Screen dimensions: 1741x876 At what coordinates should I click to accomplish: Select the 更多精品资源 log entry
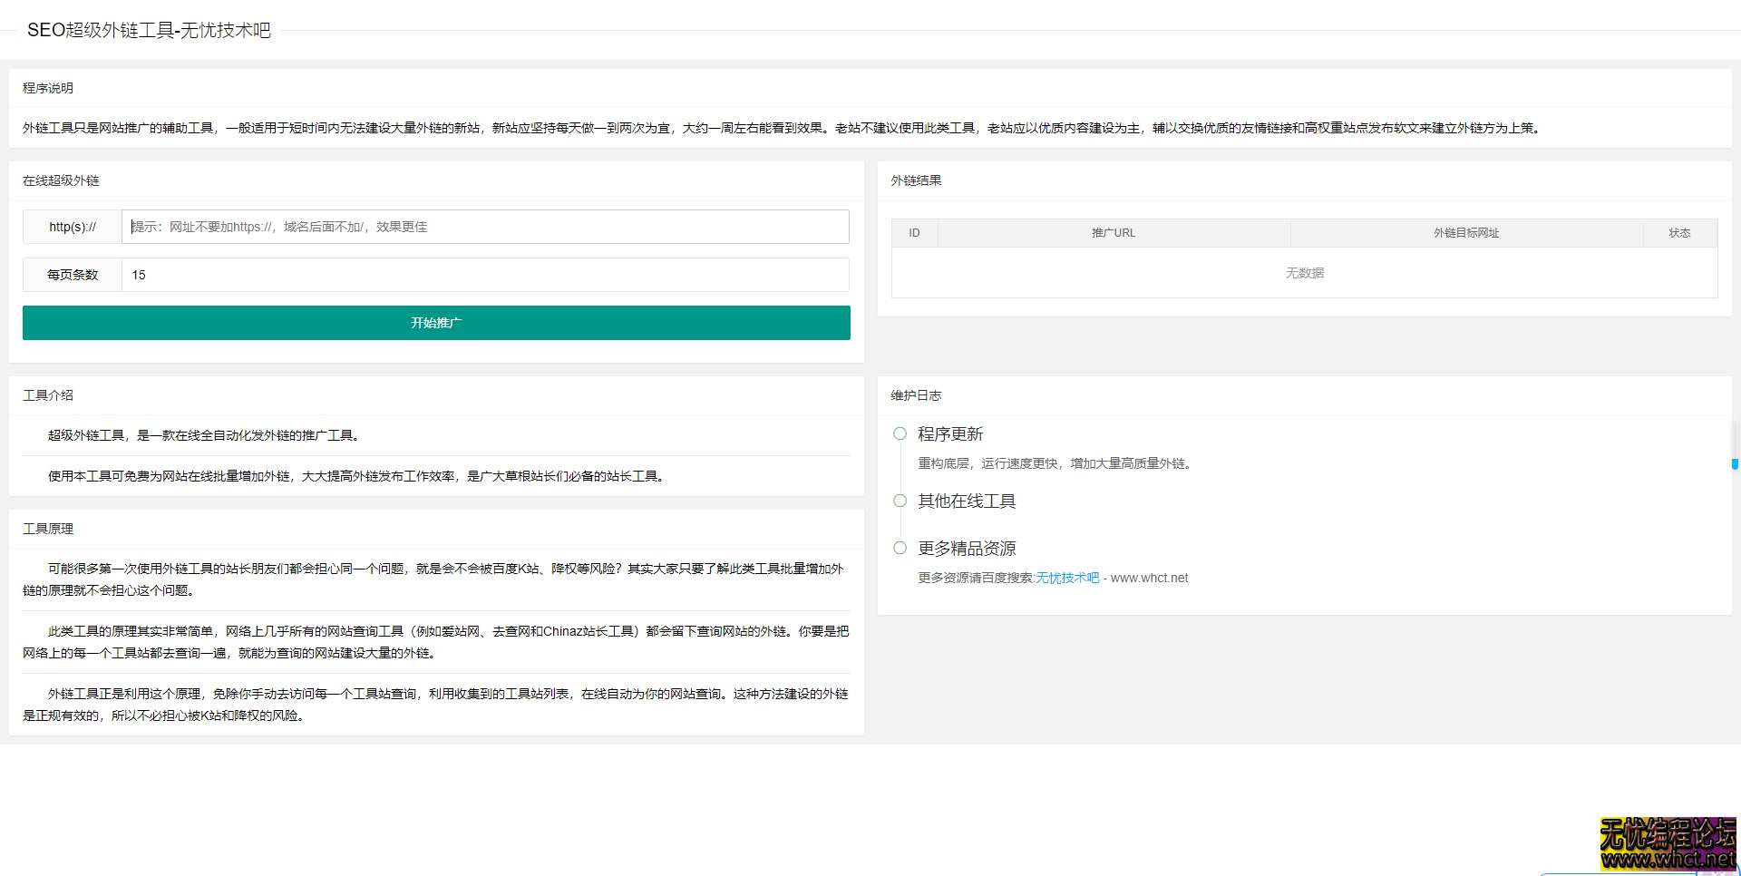pyautogui.click(x=967, y=548)
